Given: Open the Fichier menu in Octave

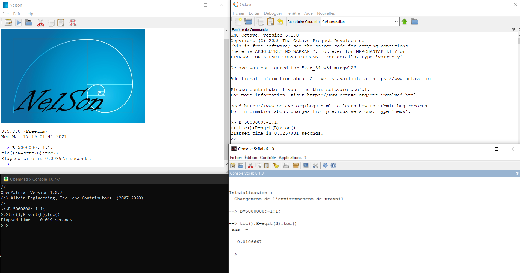Looking at the screenshot, I should pyautogui.click(x=238, y=13).
